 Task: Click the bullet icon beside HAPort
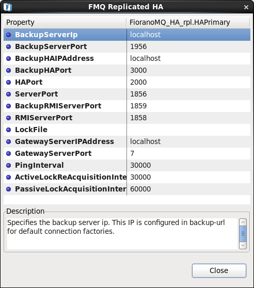pyautogui.click(x=9, y=82)
